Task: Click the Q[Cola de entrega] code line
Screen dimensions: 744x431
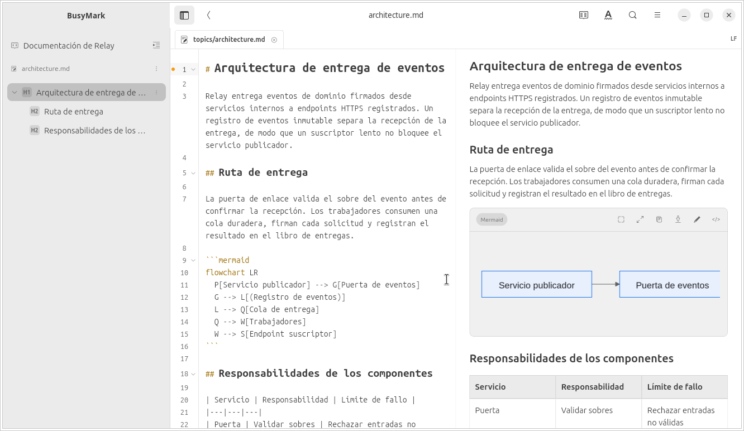Action: pyautogui.click(x=266, y=309)
